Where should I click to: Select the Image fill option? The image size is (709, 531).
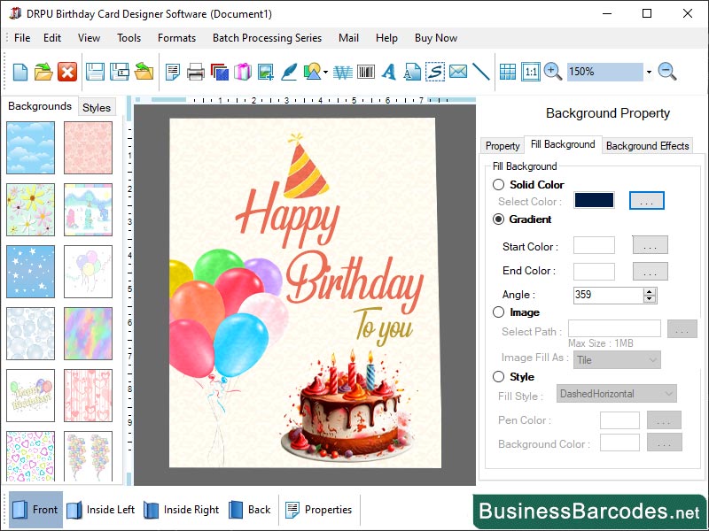point(497,312)
